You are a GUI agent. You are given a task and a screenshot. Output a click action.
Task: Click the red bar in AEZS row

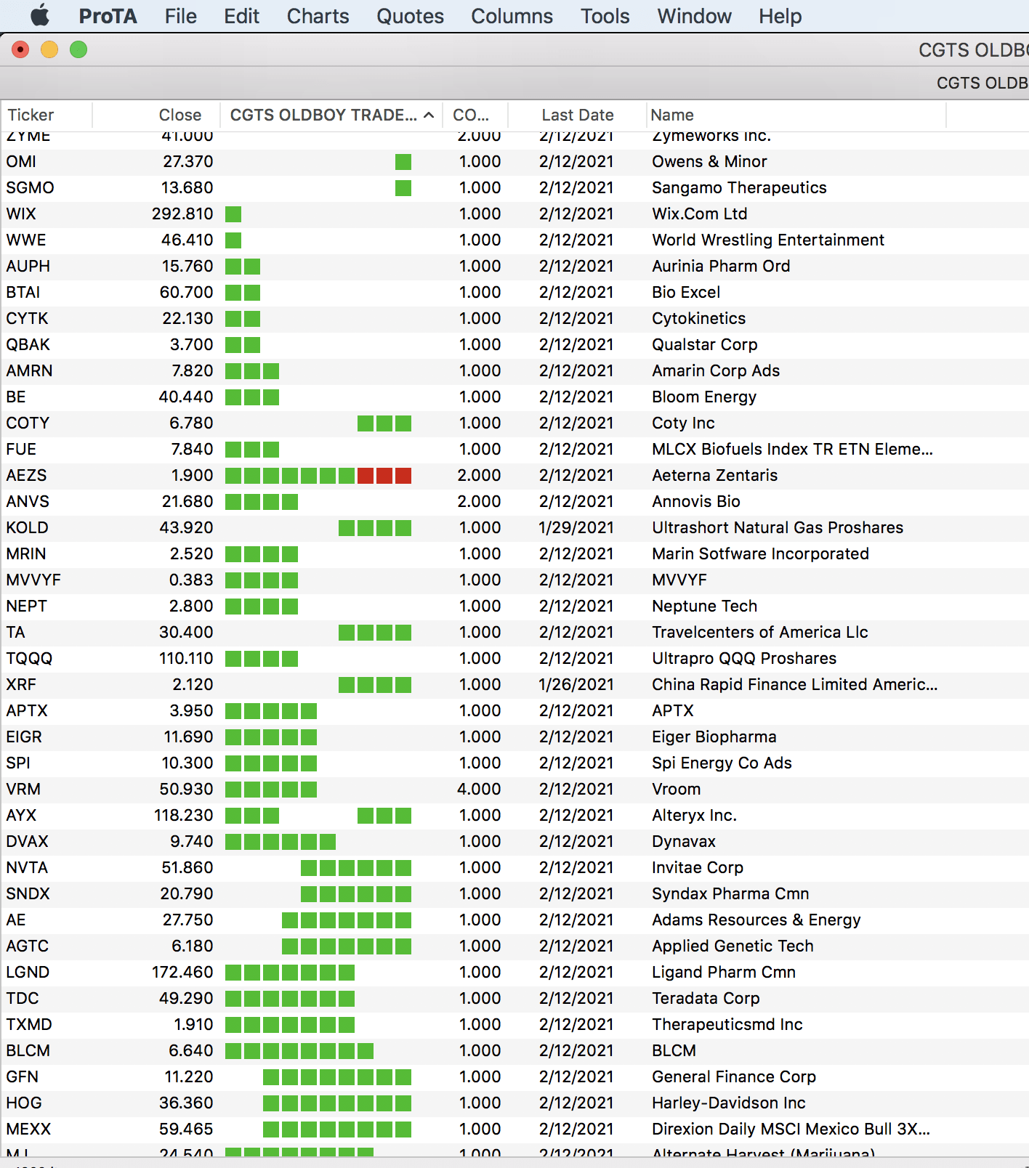[384, 476]
